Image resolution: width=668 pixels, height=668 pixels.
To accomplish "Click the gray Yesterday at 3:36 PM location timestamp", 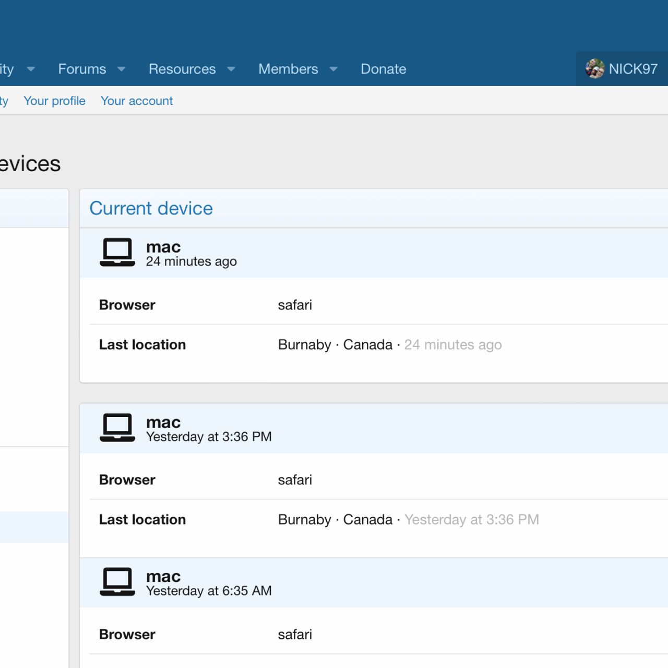I will click(472, 519).
